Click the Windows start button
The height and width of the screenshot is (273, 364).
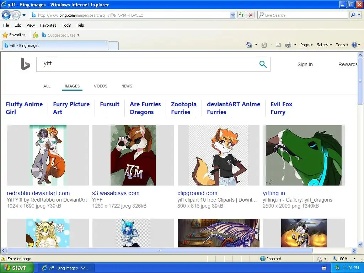17,268
